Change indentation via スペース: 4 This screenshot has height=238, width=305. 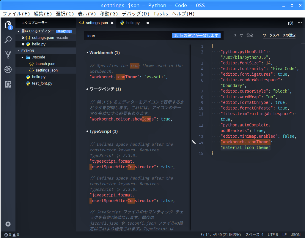click(x=254, y=235)
